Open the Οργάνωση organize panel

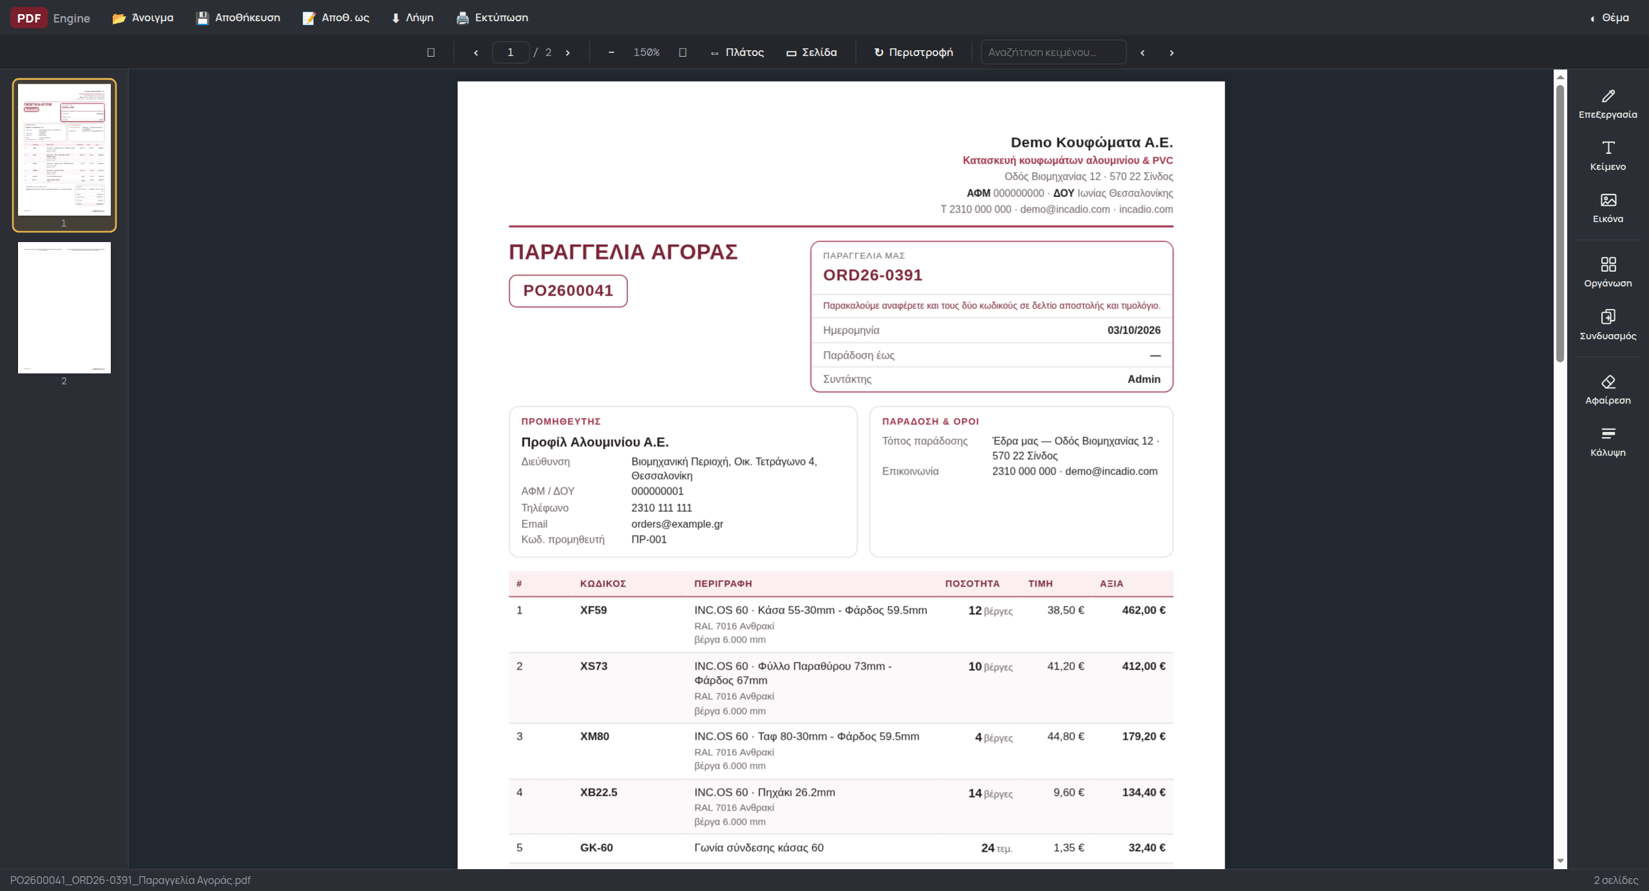tap(1608, 272)
